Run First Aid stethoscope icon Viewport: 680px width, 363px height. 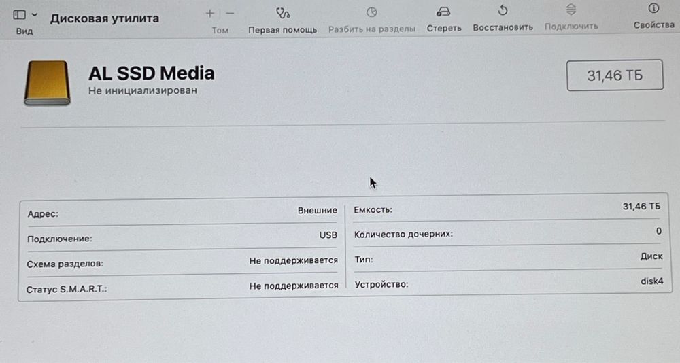[283, 13]
